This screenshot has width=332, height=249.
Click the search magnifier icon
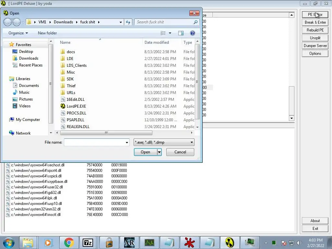pyautogui.click(x=196, y=22)
